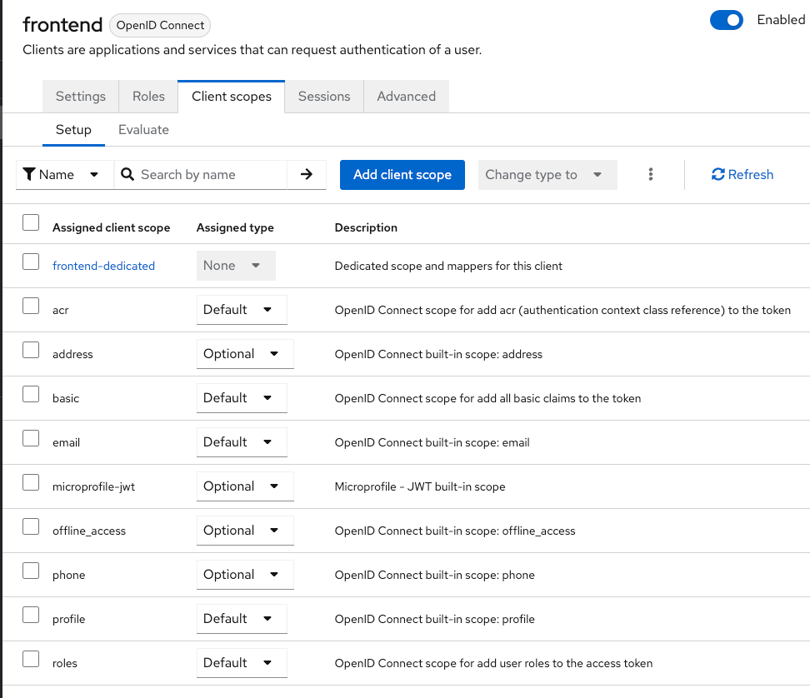Select the acr scope checkbox
This screenshot has width=810, height=698.
[x=31, y=306]
